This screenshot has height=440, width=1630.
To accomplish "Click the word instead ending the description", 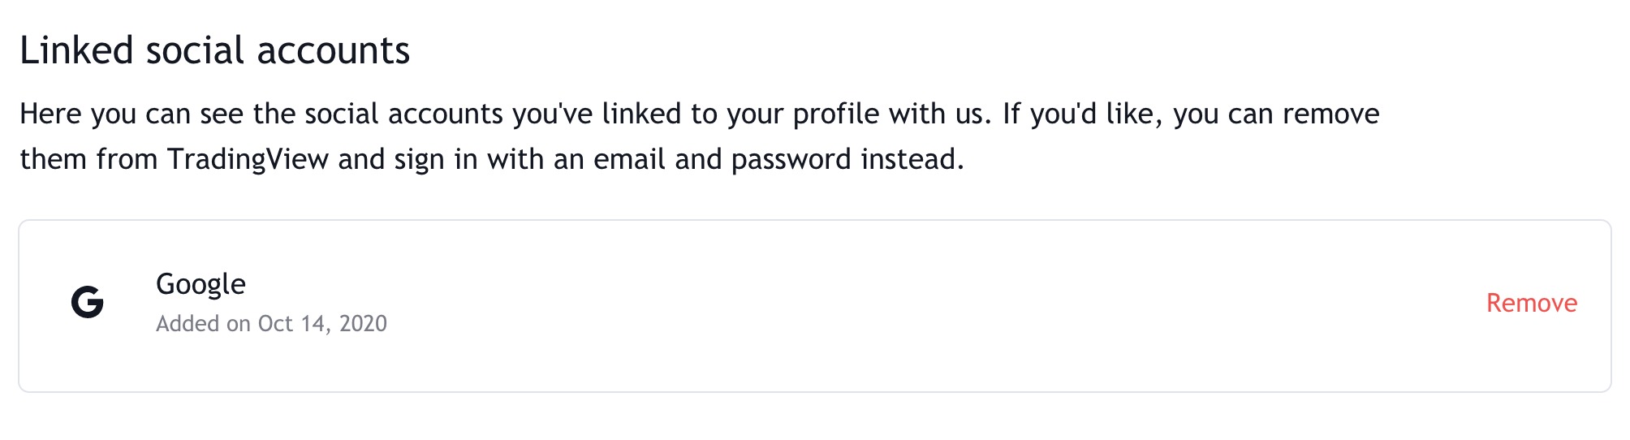I will pyautogui.click(x=912, y=159).
